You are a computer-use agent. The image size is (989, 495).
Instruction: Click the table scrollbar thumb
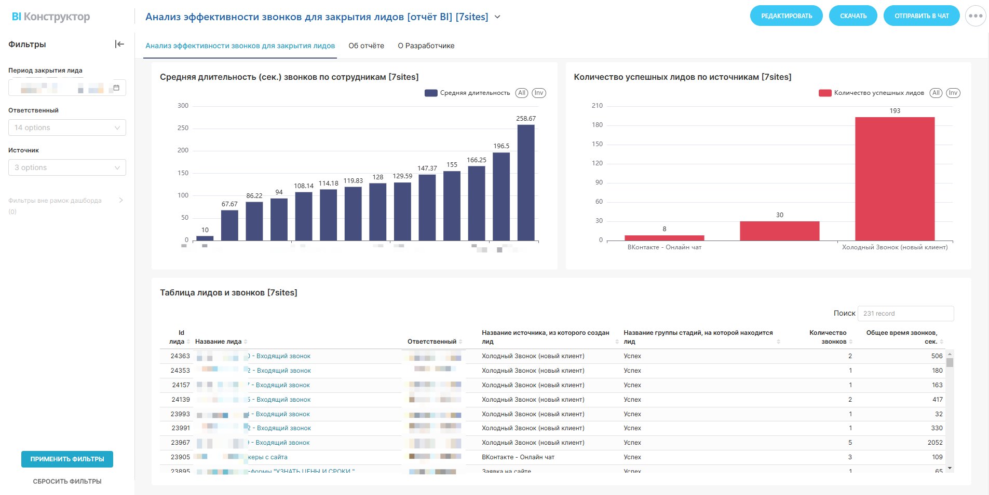point(950,362)
